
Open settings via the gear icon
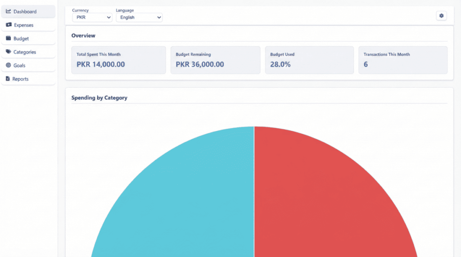point(441,16)
